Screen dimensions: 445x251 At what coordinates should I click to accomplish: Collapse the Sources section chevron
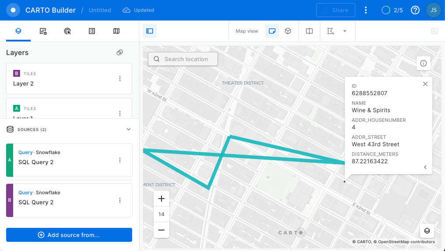129,129
